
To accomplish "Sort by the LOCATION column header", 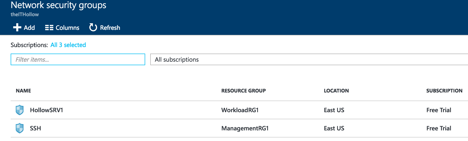I will (x=336, y=91).
